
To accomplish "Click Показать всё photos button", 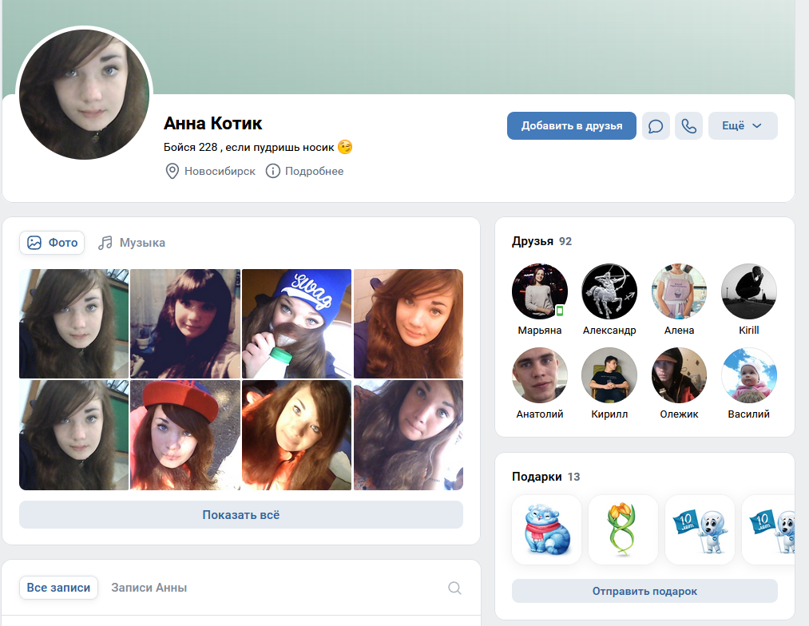I will [241, 515].
